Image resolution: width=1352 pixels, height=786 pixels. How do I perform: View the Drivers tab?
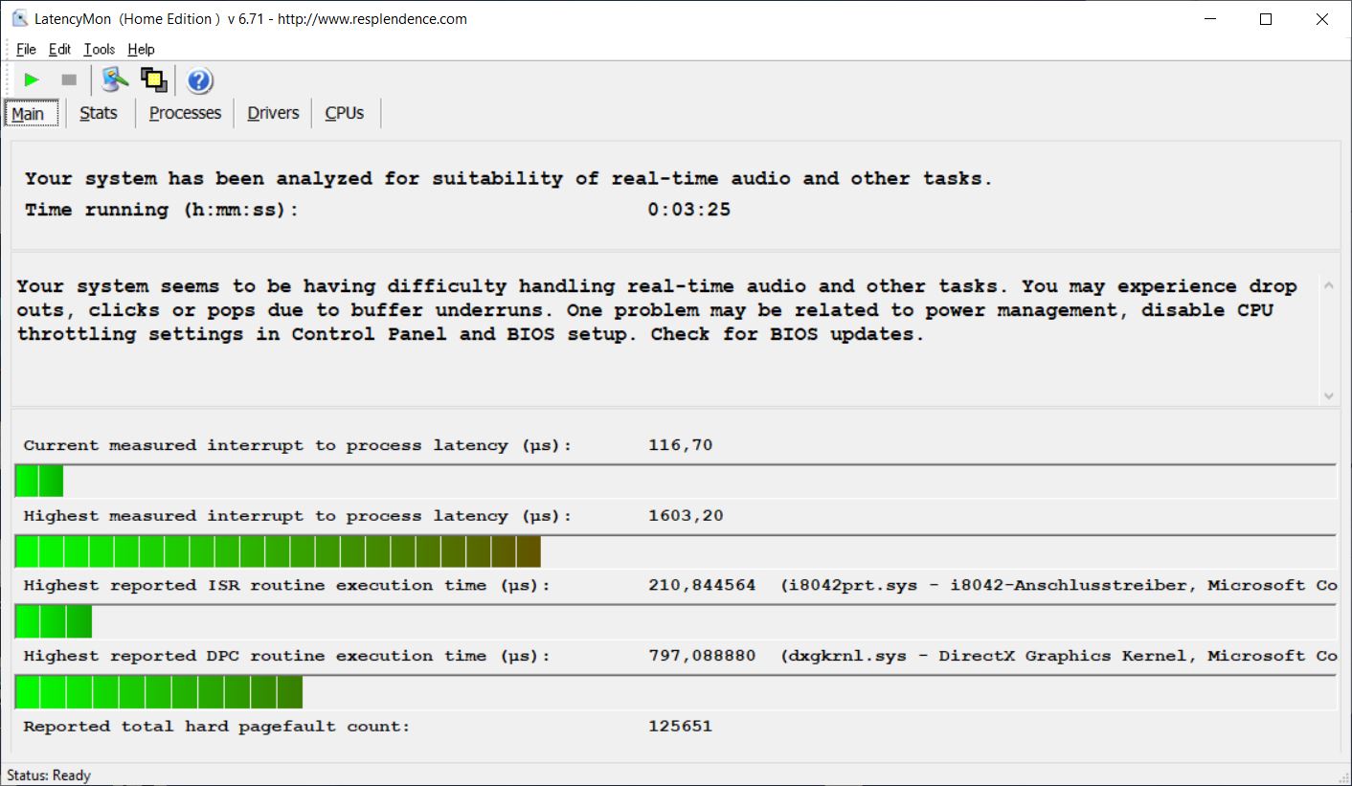[273, 113]
